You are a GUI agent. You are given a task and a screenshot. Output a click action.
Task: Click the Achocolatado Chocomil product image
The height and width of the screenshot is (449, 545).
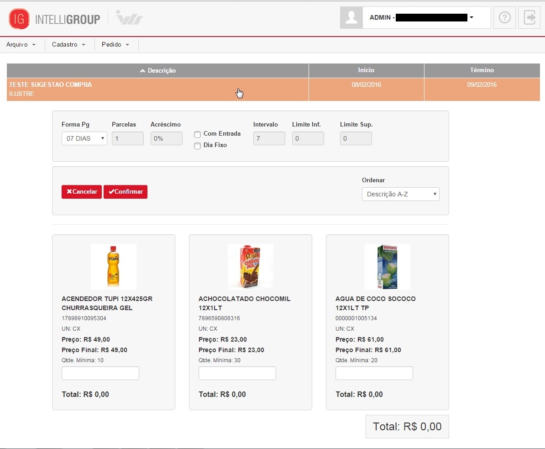tap(251, 267)
